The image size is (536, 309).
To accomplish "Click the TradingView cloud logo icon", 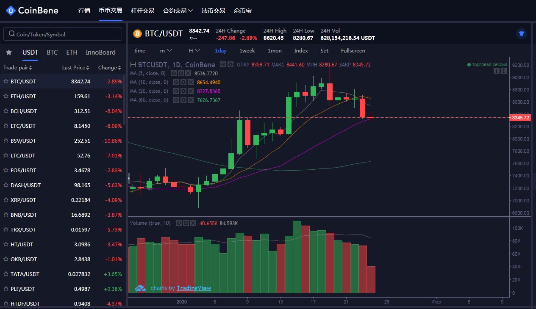I will pyautogui.click(x=140, y=288).
